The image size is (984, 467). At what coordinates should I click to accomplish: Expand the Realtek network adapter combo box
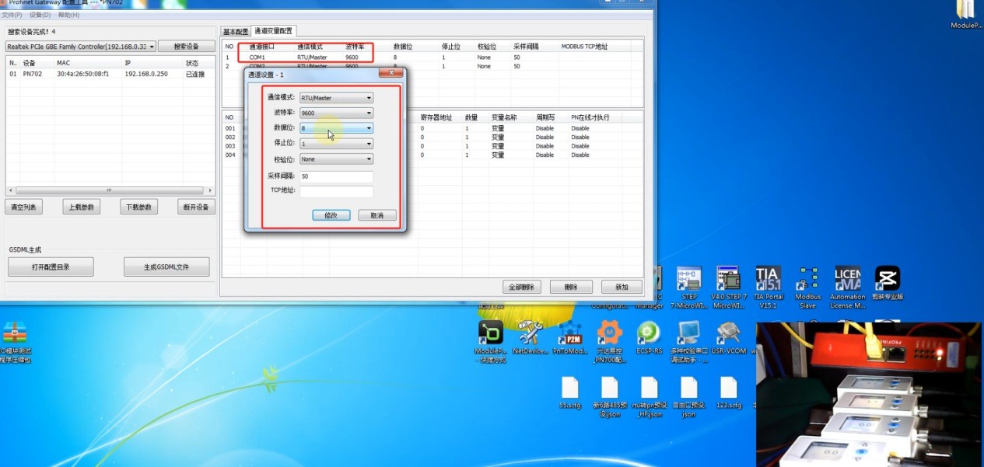pos(81,47)
